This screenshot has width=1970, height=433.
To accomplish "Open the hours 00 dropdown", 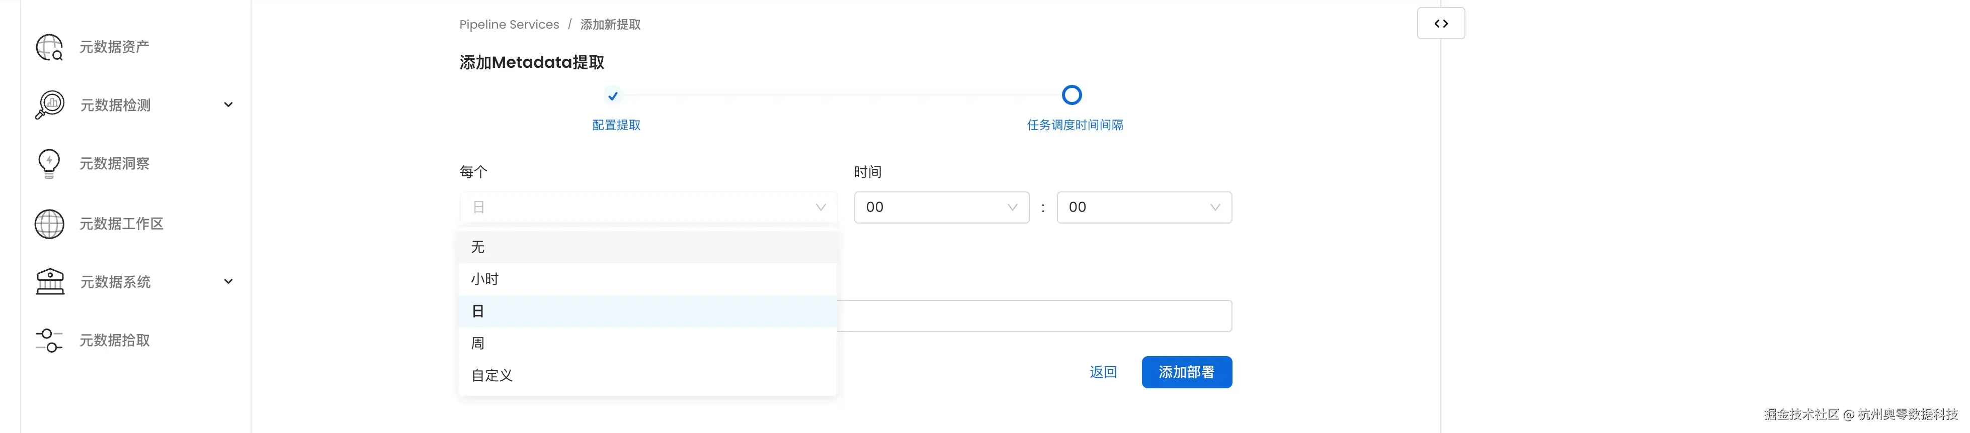I will tap(941, 206).
